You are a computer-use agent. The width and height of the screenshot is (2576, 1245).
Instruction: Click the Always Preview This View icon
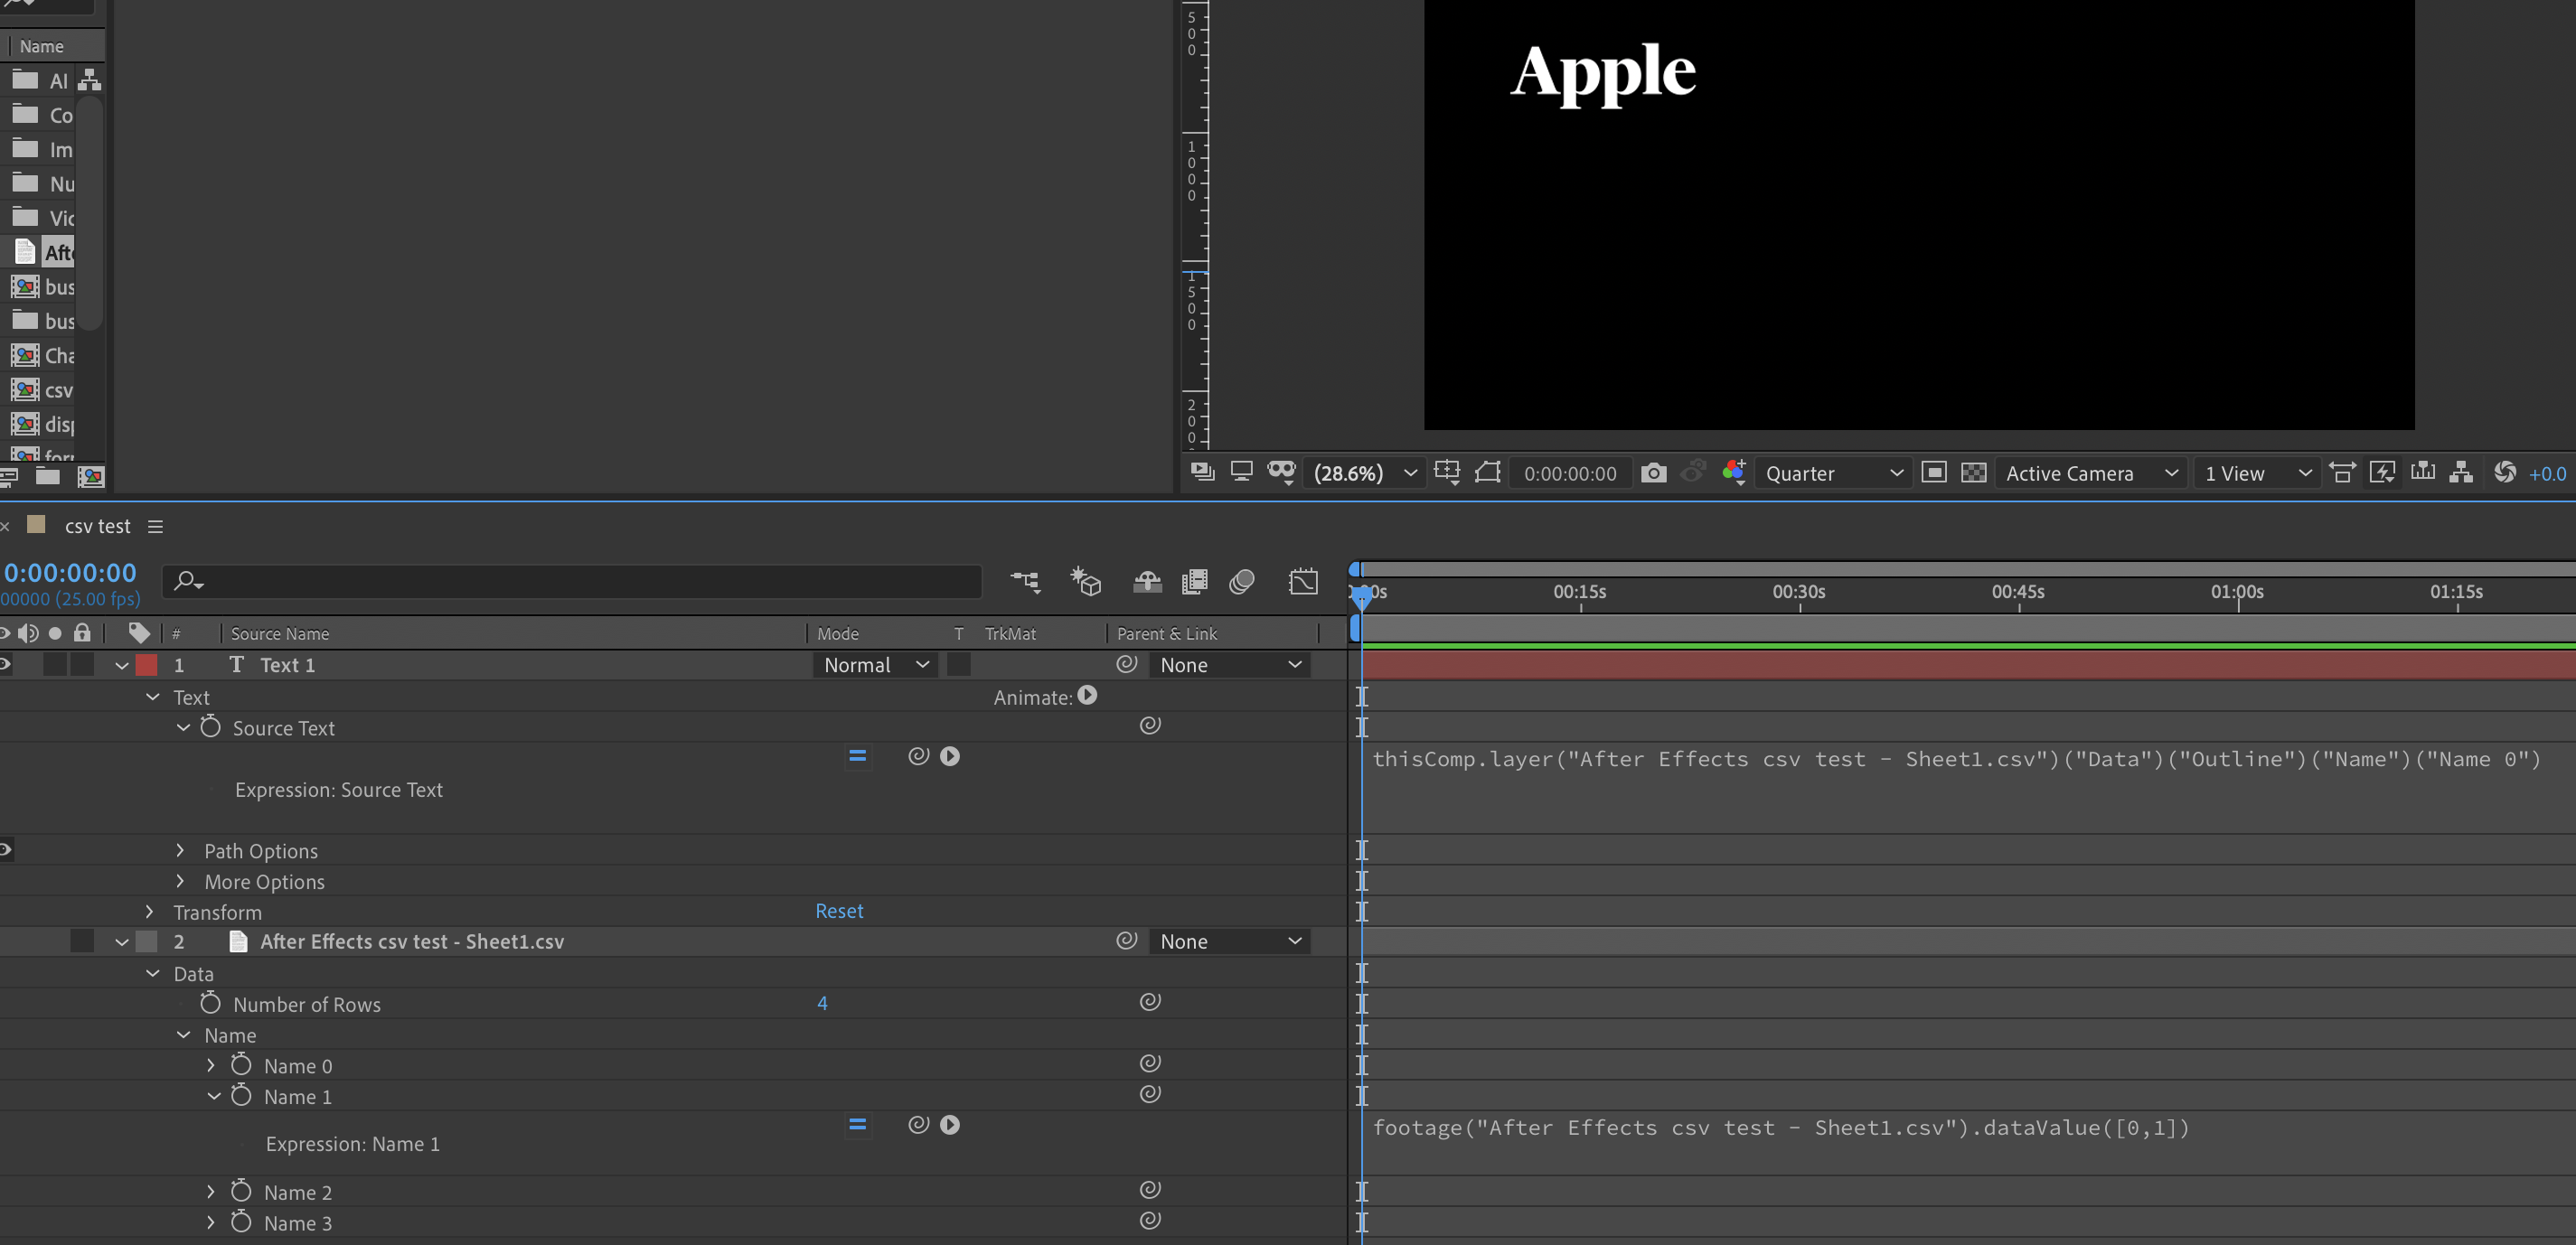tap(1202, 472)
